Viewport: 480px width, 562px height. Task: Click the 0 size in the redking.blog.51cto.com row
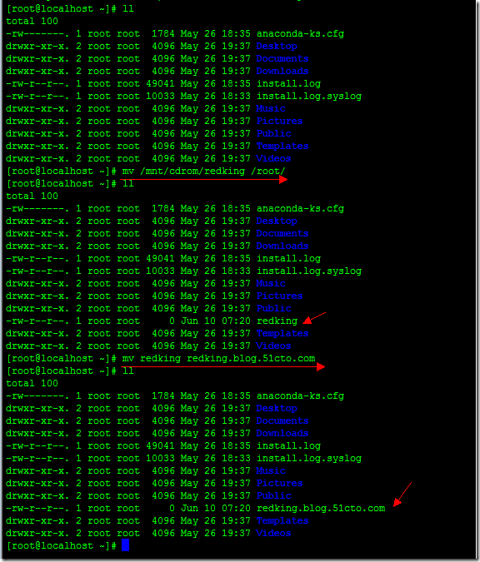(x=172, y=508)
